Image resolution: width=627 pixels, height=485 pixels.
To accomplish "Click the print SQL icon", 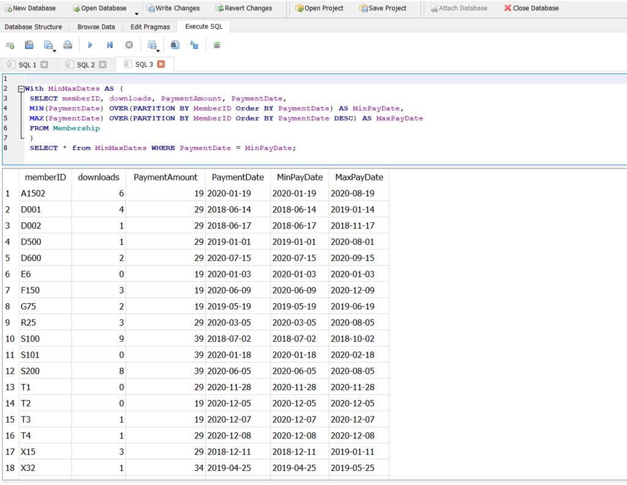I will (x=67, y=45).
